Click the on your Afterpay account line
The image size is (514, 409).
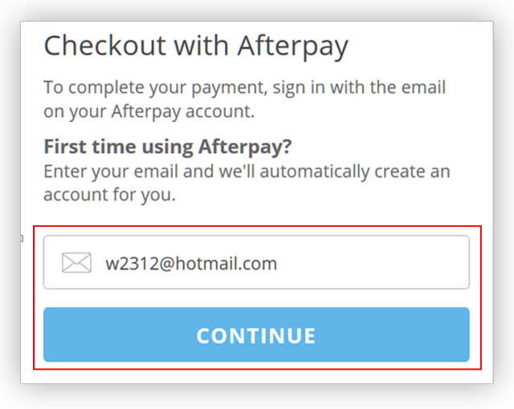[x=149, y=112]
